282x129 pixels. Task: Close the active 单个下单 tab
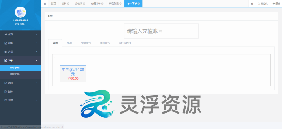point(139,4)
